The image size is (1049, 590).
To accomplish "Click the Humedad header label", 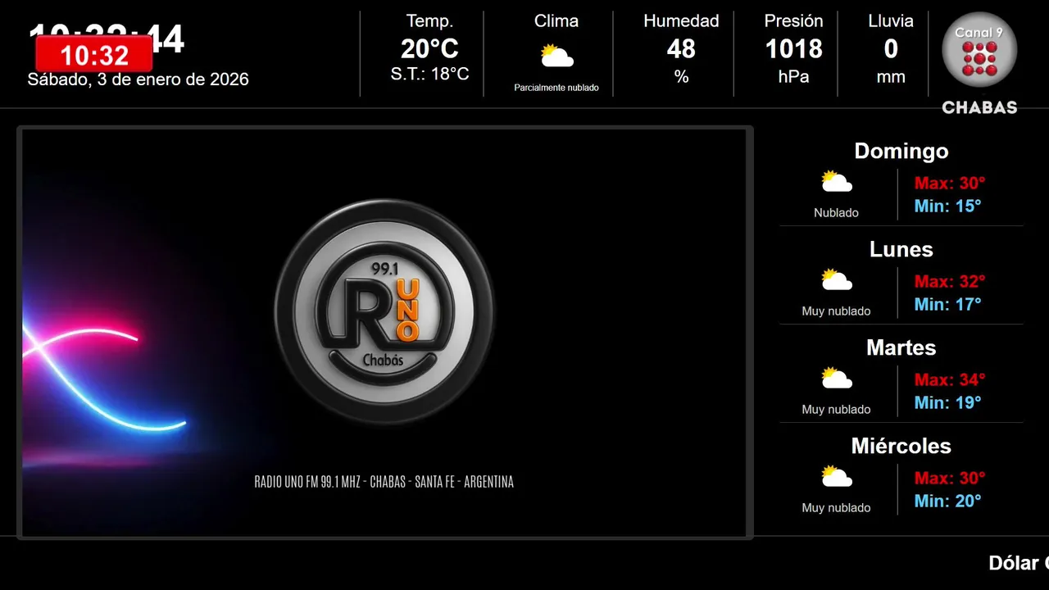I will point(681,21).
